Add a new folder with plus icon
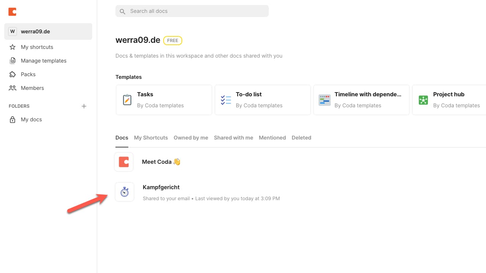Image resolution: width=486 pixels, height=273 pixels. click(x=84, y=106)
